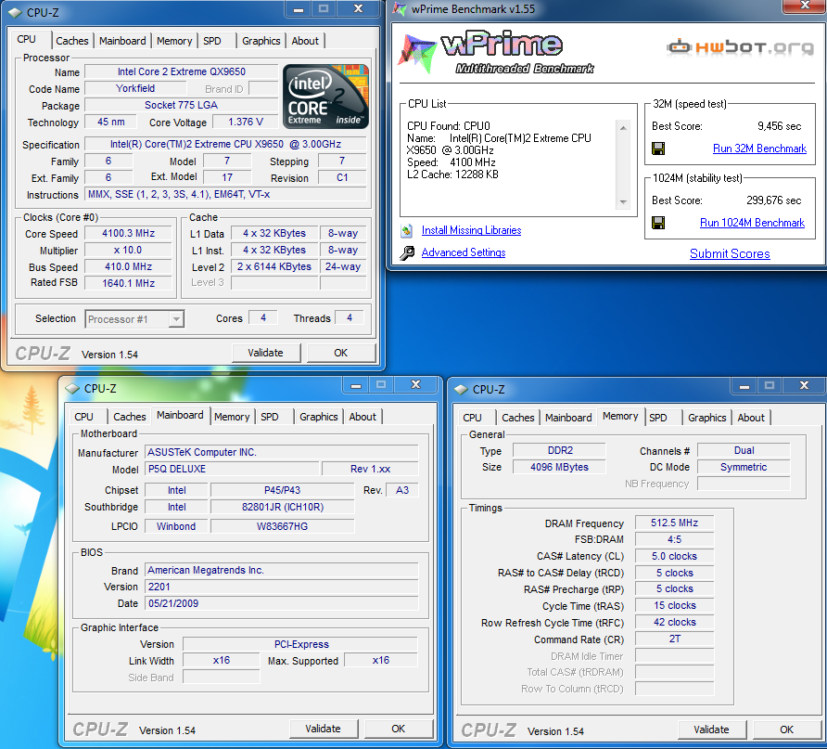Click the Core Voltage 1.376 V value
Image resolution: width=827 pixels, height=749 pixels.
point(246,123)
